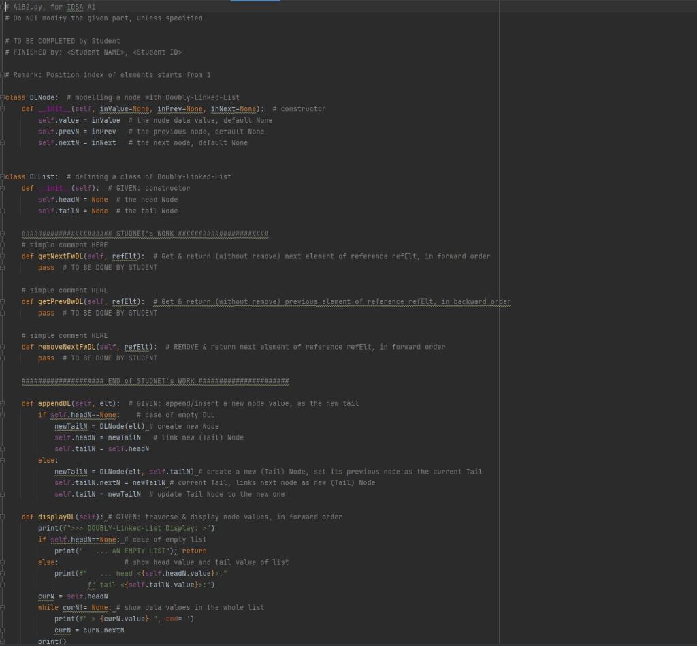This screenshot has height=646, width=697.
Task: Collapse the else branch inside appendDL
Action: tap(3, 460)
